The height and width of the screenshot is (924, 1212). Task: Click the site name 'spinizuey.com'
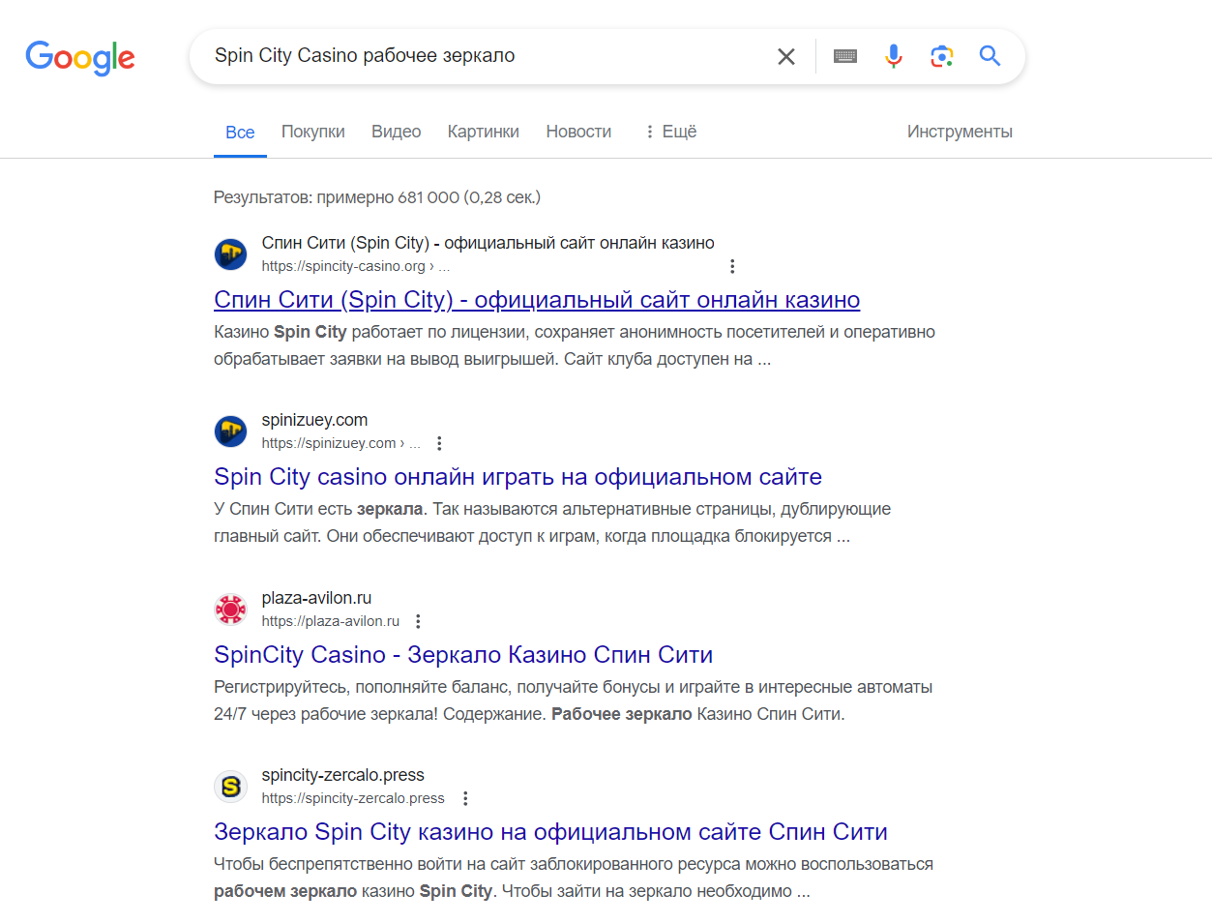tap(314, 420)
